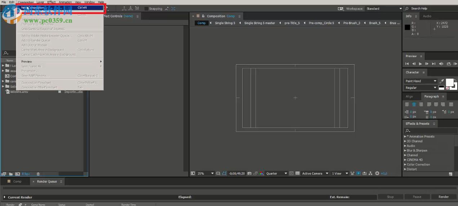Expand the Distort effects category
458x206 pixels.
coord(405,169)
